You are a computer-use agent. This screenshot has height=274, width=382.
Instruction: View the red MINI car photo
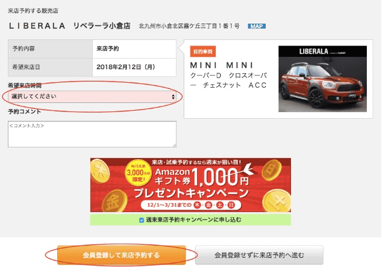coord(322,79)
